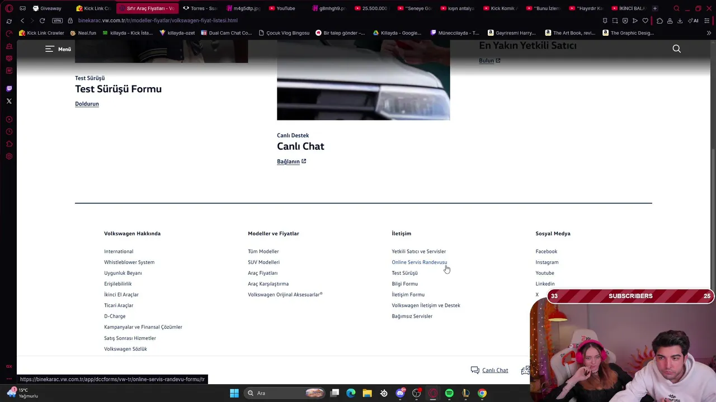This screenshot has width=716, height=402.
Task: Switch to the Kick Link Cr tab
Action: pos(93,8)
